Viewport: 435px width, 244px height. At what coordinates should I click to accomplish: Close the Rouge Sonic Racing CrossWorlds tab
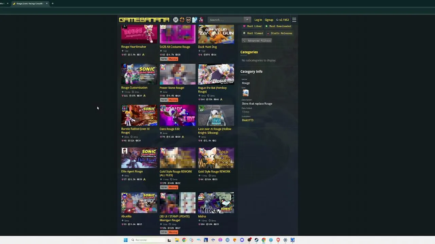click(x=47, y=3)
